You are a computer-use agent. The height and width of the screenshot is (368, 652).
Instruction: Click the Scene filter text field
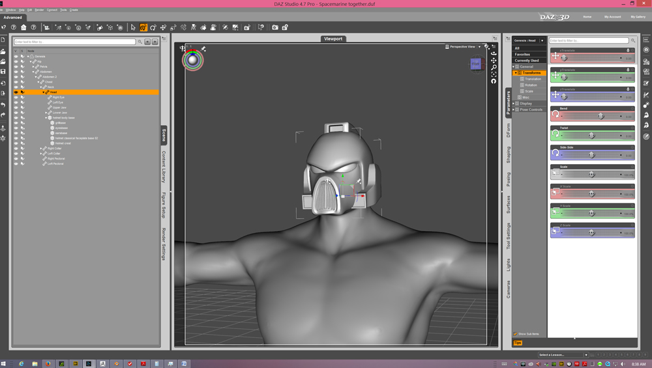74,42
